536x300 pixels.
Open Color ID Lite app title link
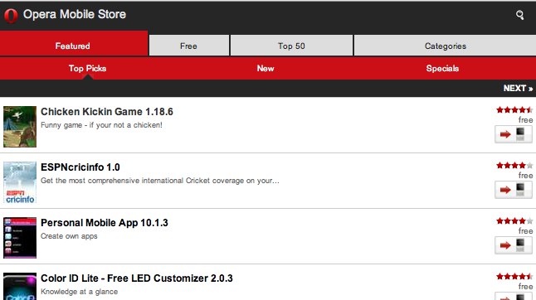[x=137, y=278]
